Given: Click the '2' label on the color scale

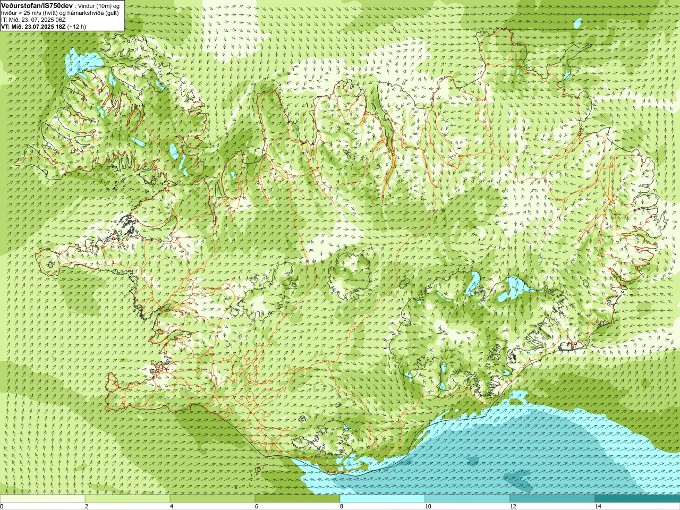Looking at the screenshot, I should pyautogui.click(x=87, y=506).
